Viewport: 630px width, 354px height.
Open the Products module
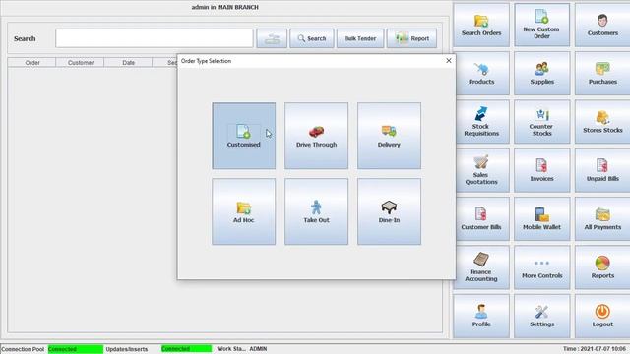click(481, 74)
